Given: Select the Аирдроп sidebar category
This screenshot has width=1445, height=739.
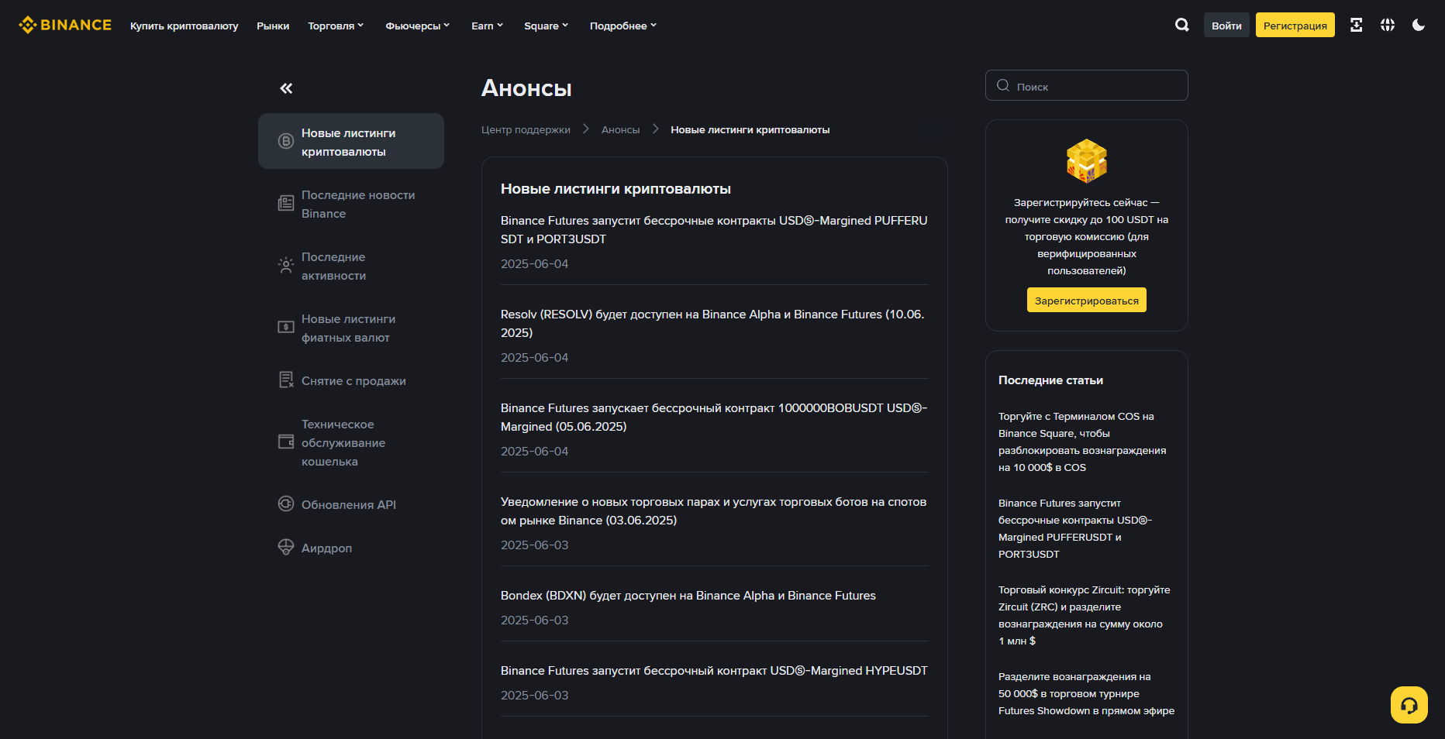Looking at the screenshot, I should pos(351,547).
